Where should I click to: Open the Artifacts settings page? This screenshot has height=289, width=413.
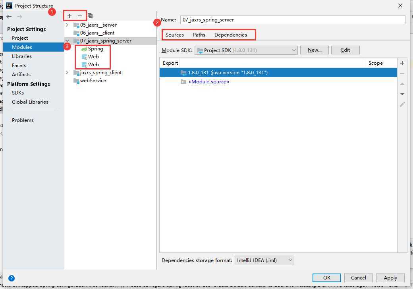pos(21,75)
